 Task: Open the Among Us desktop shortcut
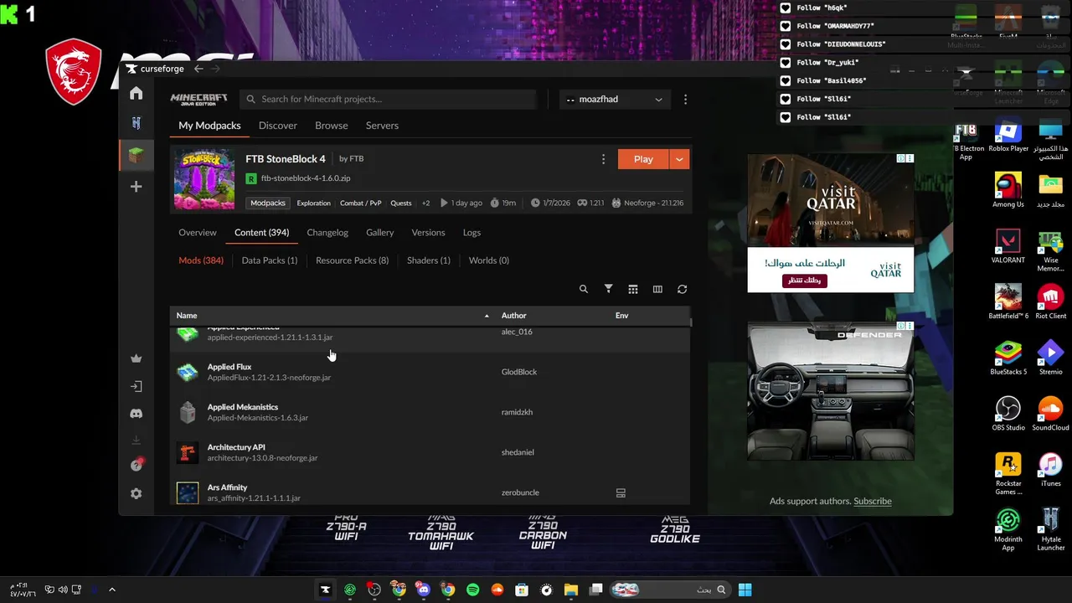(1008, 191)
